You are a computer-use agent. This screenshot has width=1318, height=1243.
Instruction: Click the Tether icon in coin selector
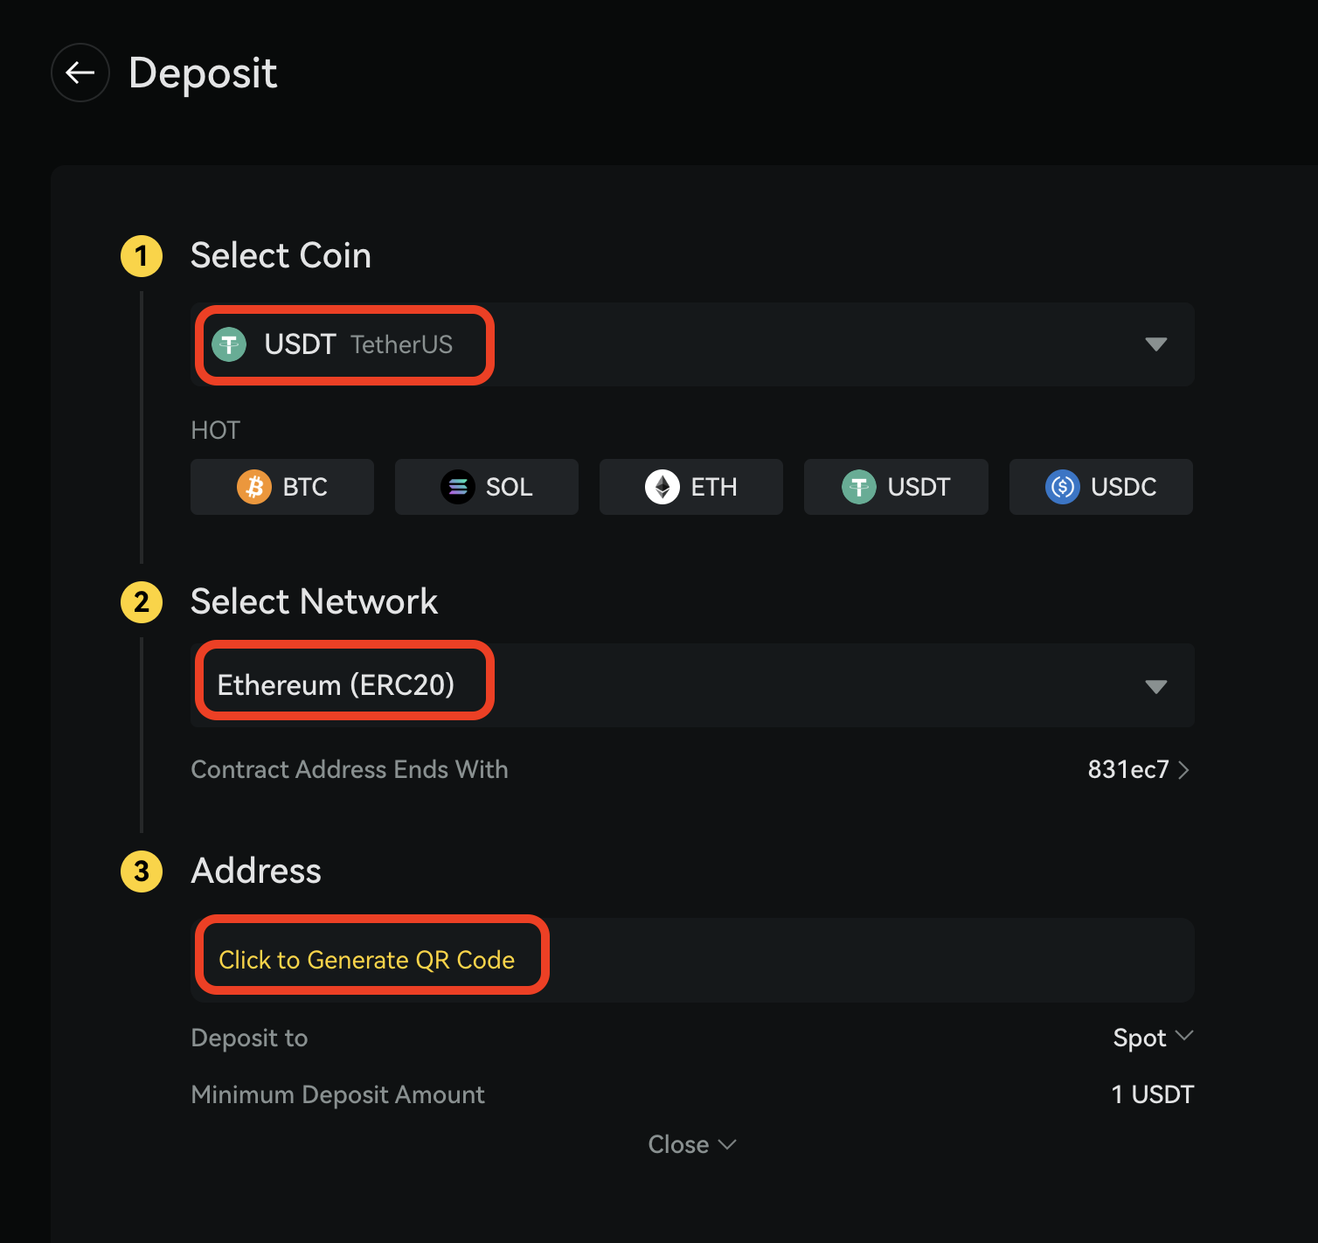[x=230, y=344]
